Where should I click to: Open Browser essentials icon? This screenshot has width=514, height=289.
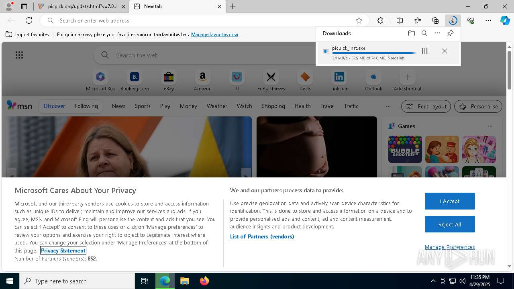click(471, 20)
